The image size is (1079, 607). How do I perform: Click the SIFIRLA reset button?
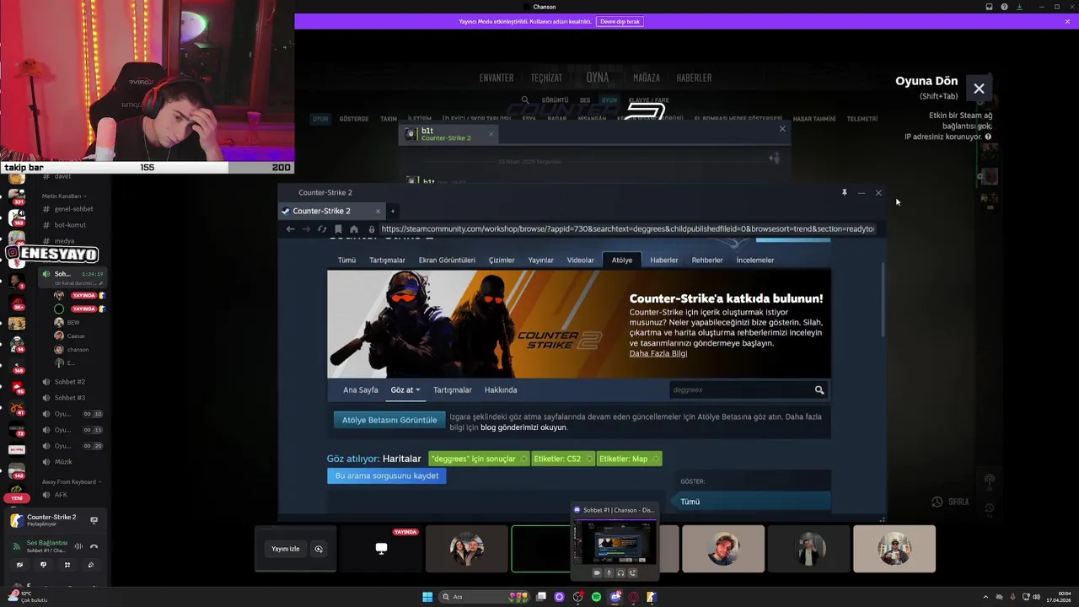(x=951, y=502)
